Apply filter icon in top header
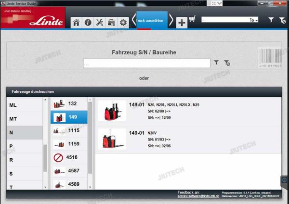Screen dimensions: 289x204 [x=271, y=20]
